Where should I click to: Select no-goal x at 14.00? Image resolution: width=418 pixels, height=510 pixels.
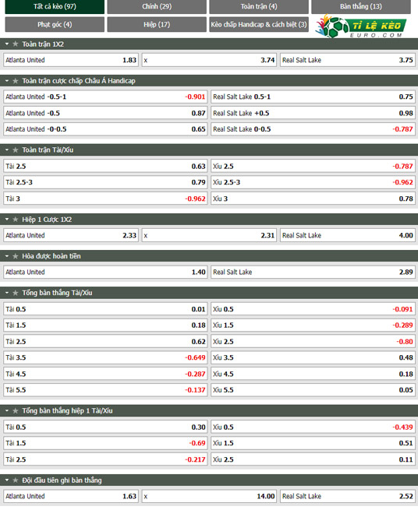click(209, 496)
